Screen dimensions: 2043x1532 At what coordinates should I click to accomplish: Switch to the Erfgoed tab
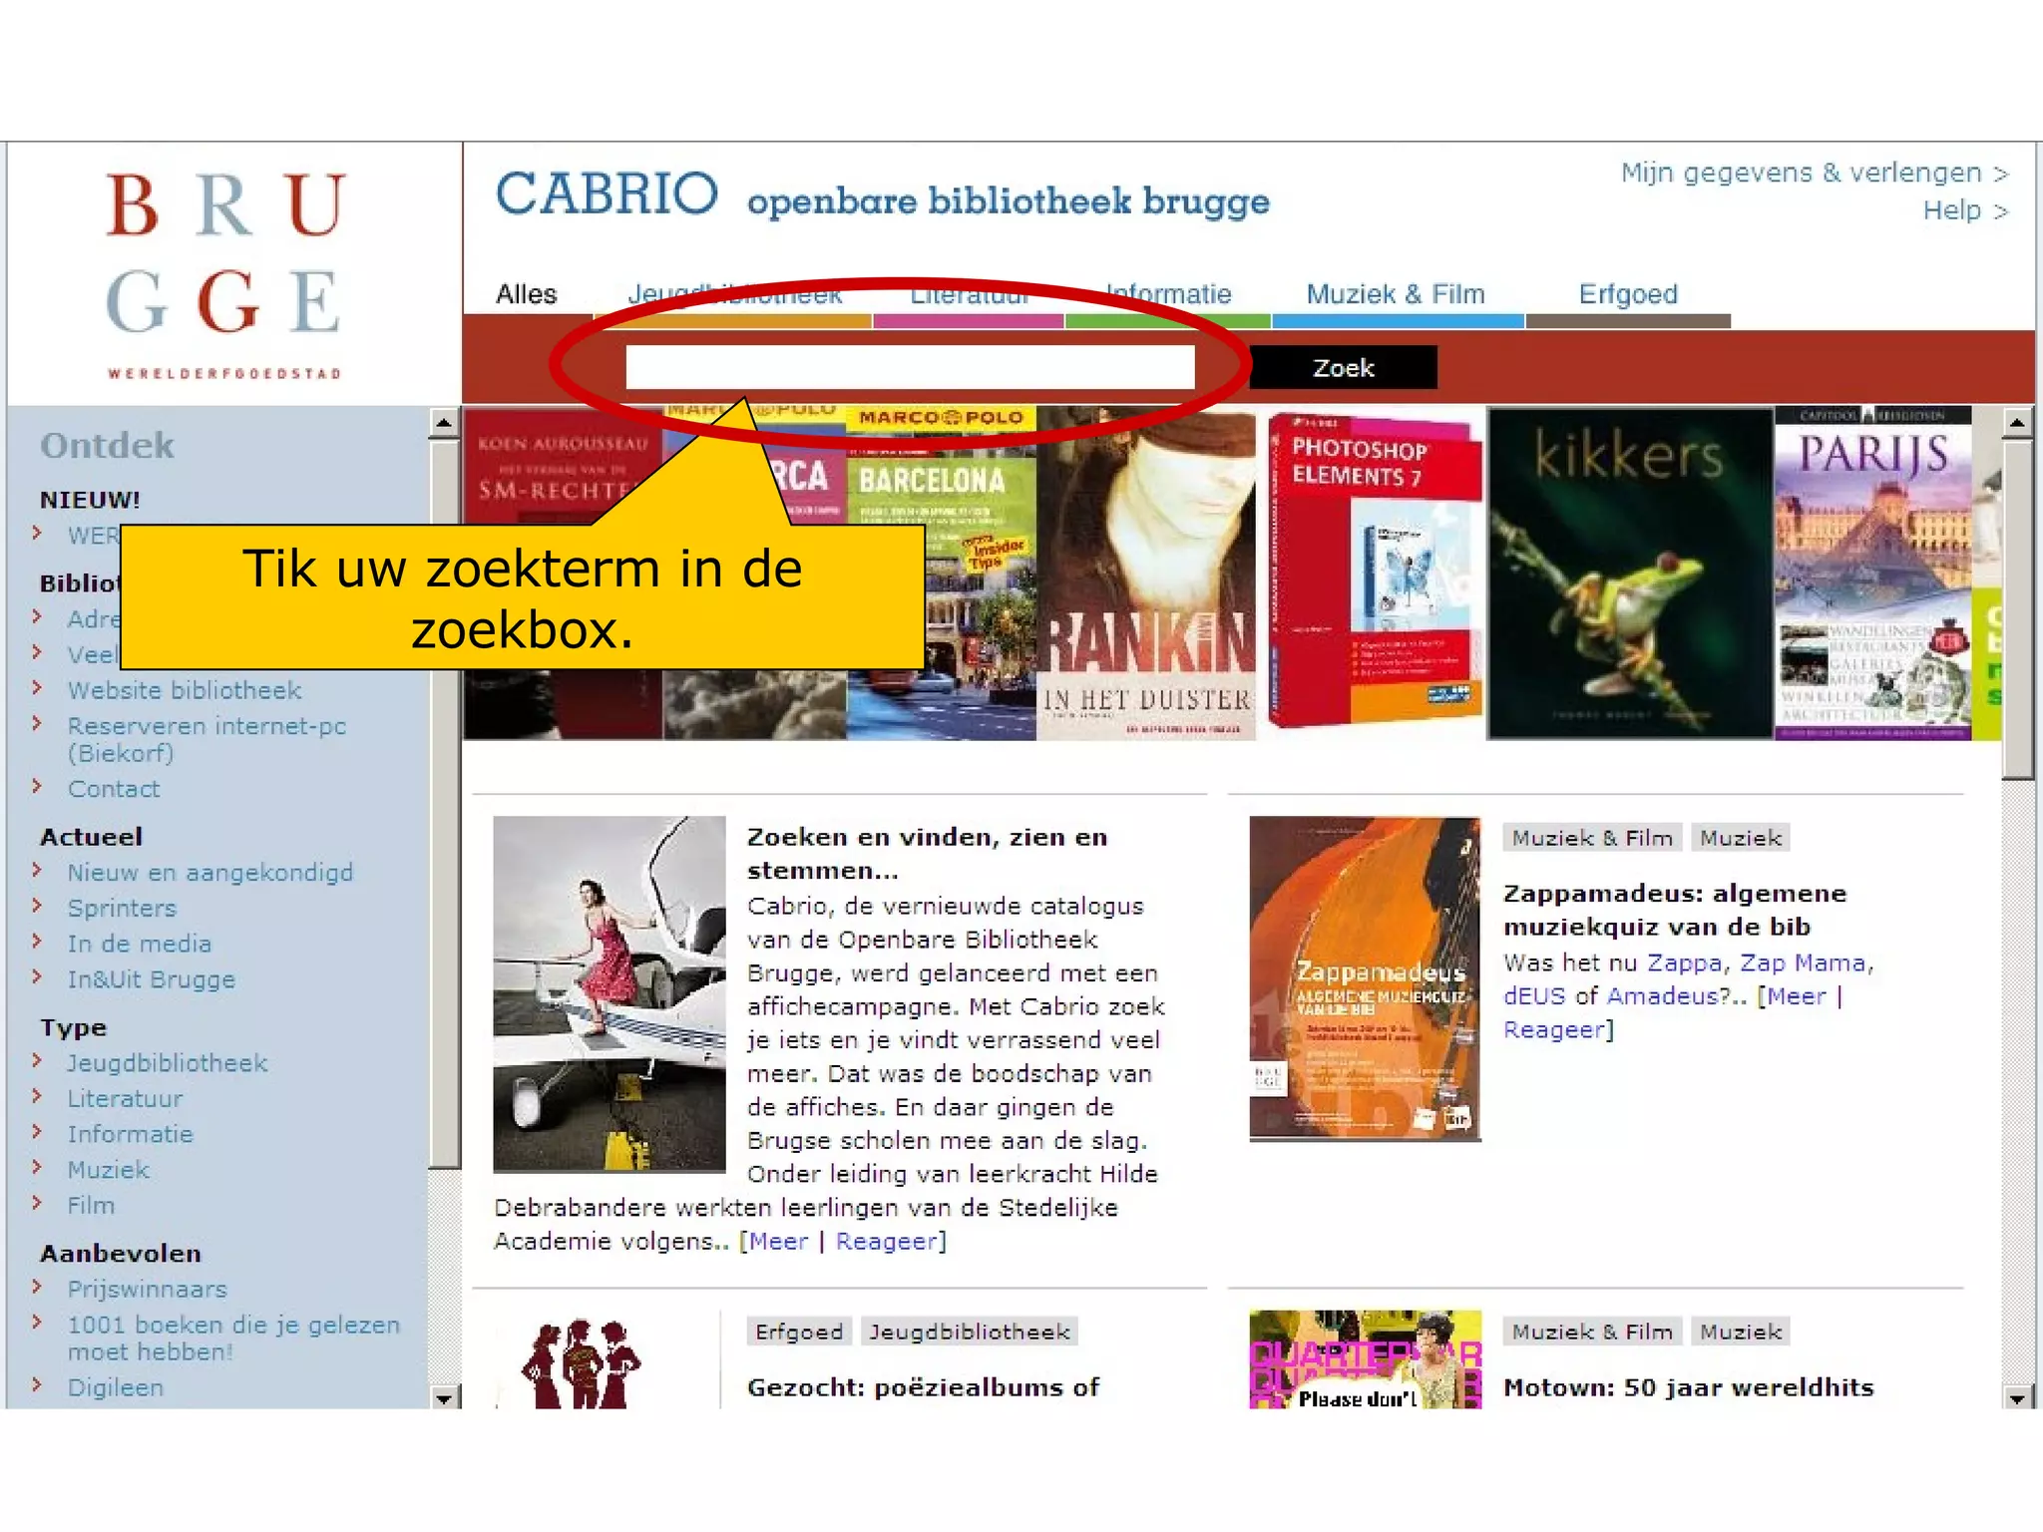pyautogui.click(x=1627, y=294)
